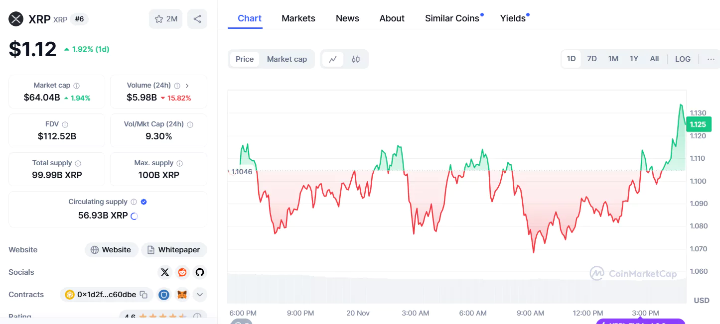
Task: Click the 99.99B XRP total supply value
Action: 57,175
